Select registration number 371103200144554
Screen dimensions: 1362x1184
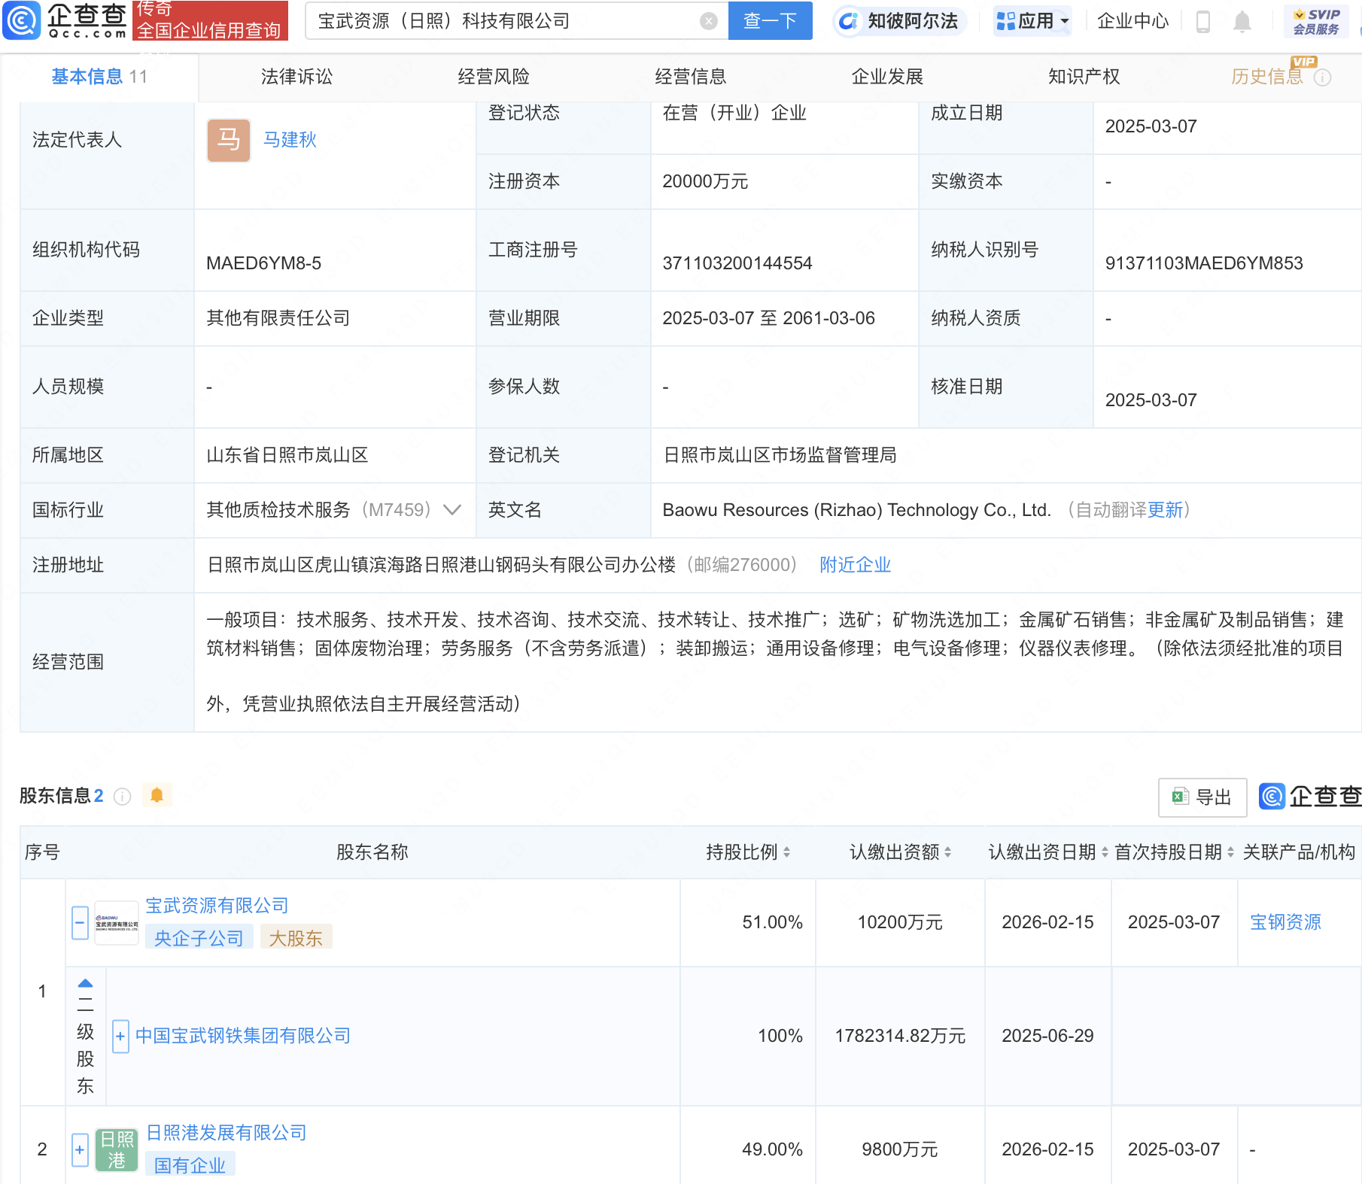737,263
